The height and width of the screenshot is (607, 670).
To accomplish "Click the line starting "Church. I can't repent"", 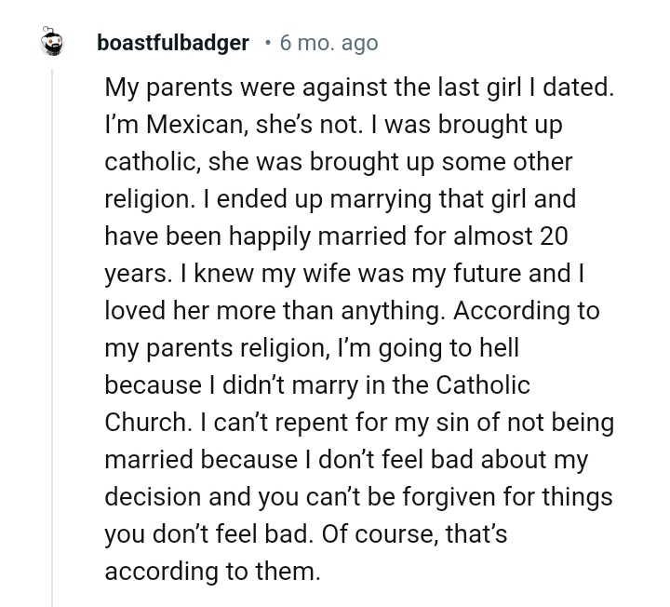I will point(359,422).
